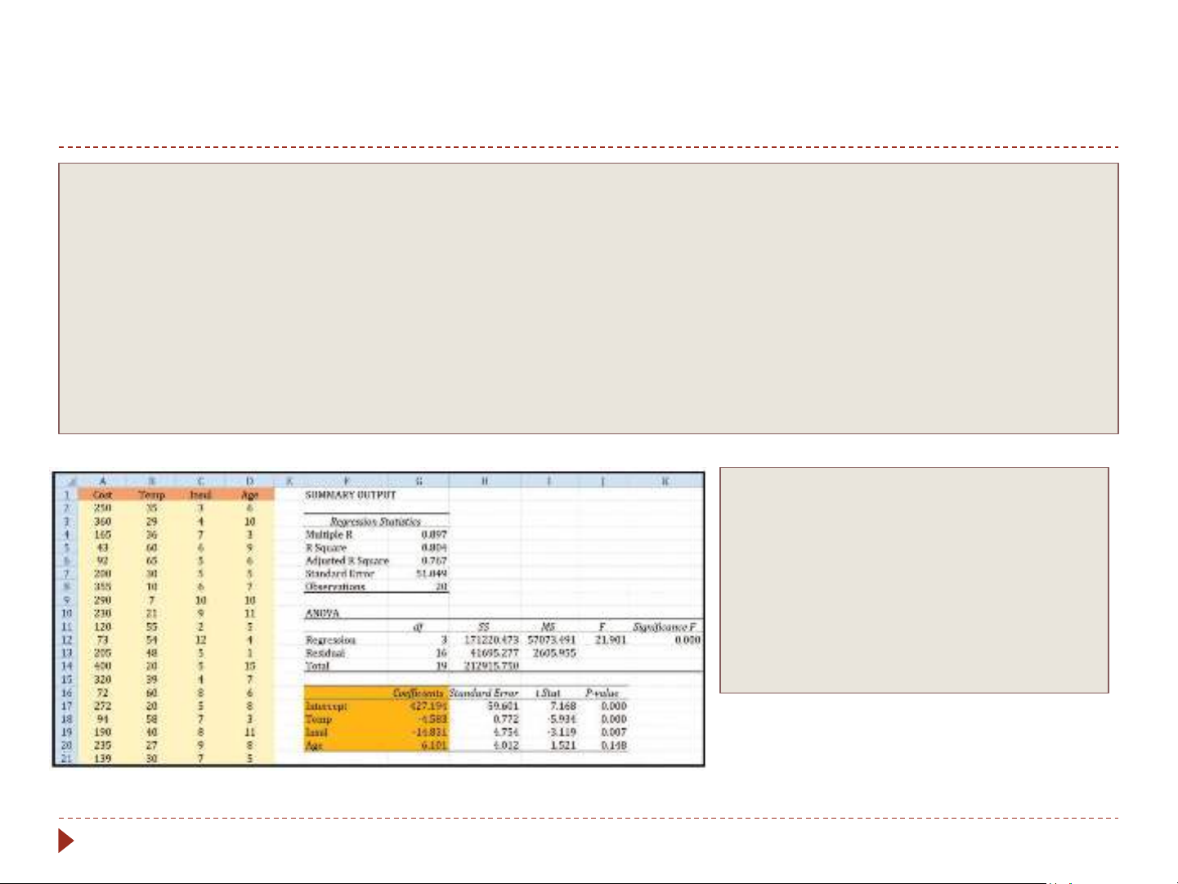This screenshot has width=1178, height=884.
Task: Click the Significance F column heading
Action: (665, 627)
